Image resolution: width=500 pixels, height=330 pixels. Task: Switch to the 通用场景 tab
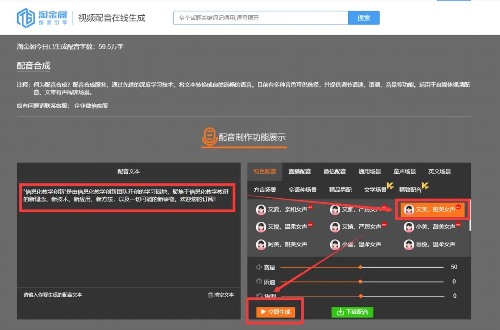tap(369, 171)
